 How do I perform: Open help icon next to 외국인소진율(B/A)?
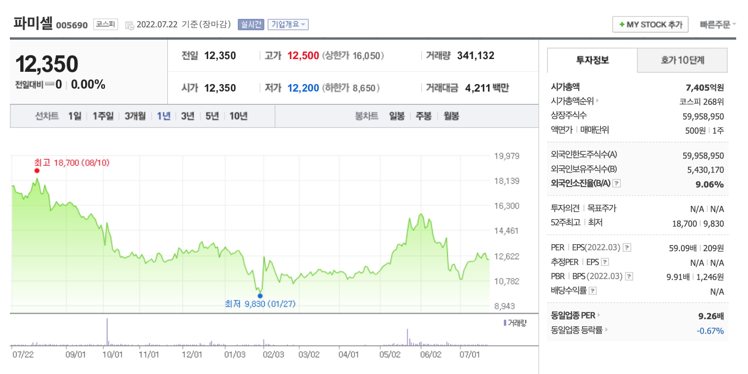pyautogui.click(x=617, y=183)
